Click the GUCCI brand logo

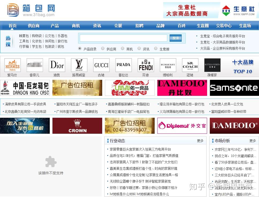point(101,65)
